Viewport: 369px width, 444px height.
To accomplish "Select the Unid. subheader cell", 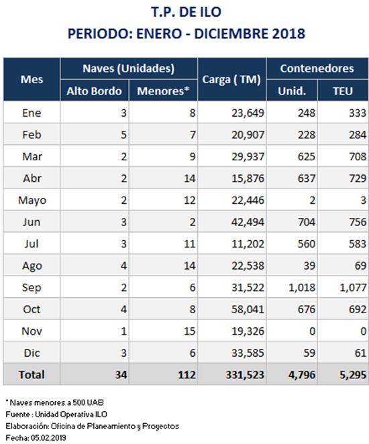I will (292, 91).
